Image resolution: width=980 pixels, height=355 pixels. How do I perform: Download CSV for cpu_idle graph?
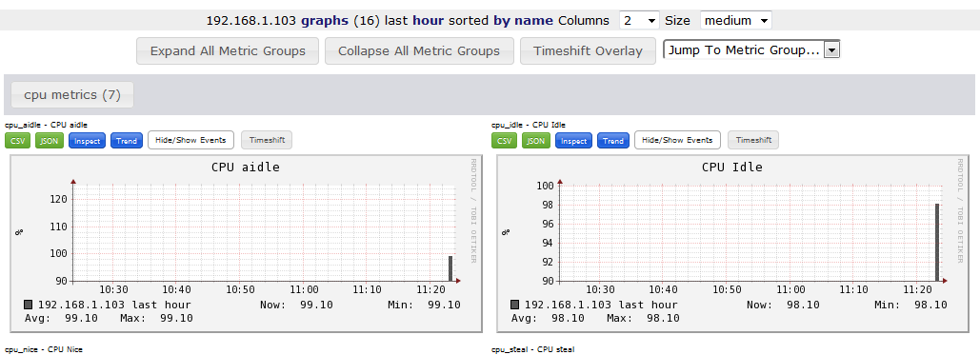pos(505,141)
